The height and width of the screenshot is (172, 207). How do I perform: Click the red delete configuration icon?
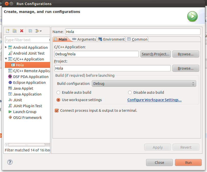point(22,31)
